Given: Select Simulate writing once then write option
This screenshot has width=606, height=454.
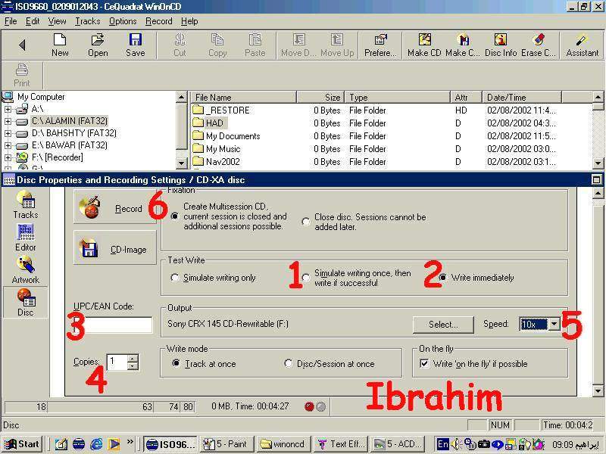Looking at the screenshot, I should pos(306,278).
